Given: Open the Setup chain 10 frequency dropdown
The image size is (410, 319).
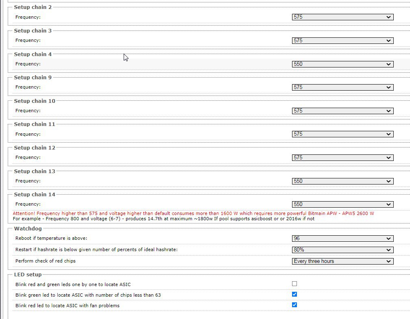Looking at the screenshot, I should pyautogui.click(x=342, y=111).
